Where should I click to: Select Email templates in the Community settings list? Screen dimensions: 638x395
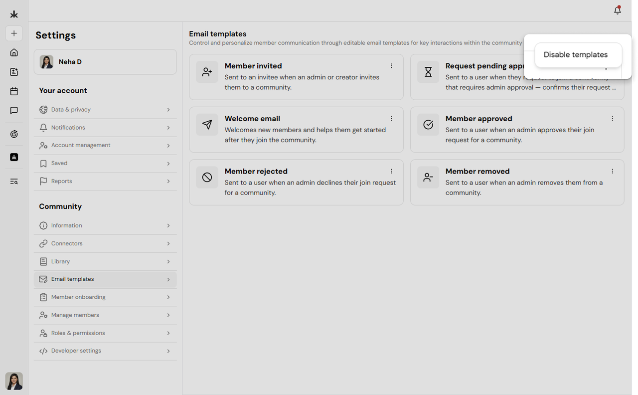[x=105, y=279]
